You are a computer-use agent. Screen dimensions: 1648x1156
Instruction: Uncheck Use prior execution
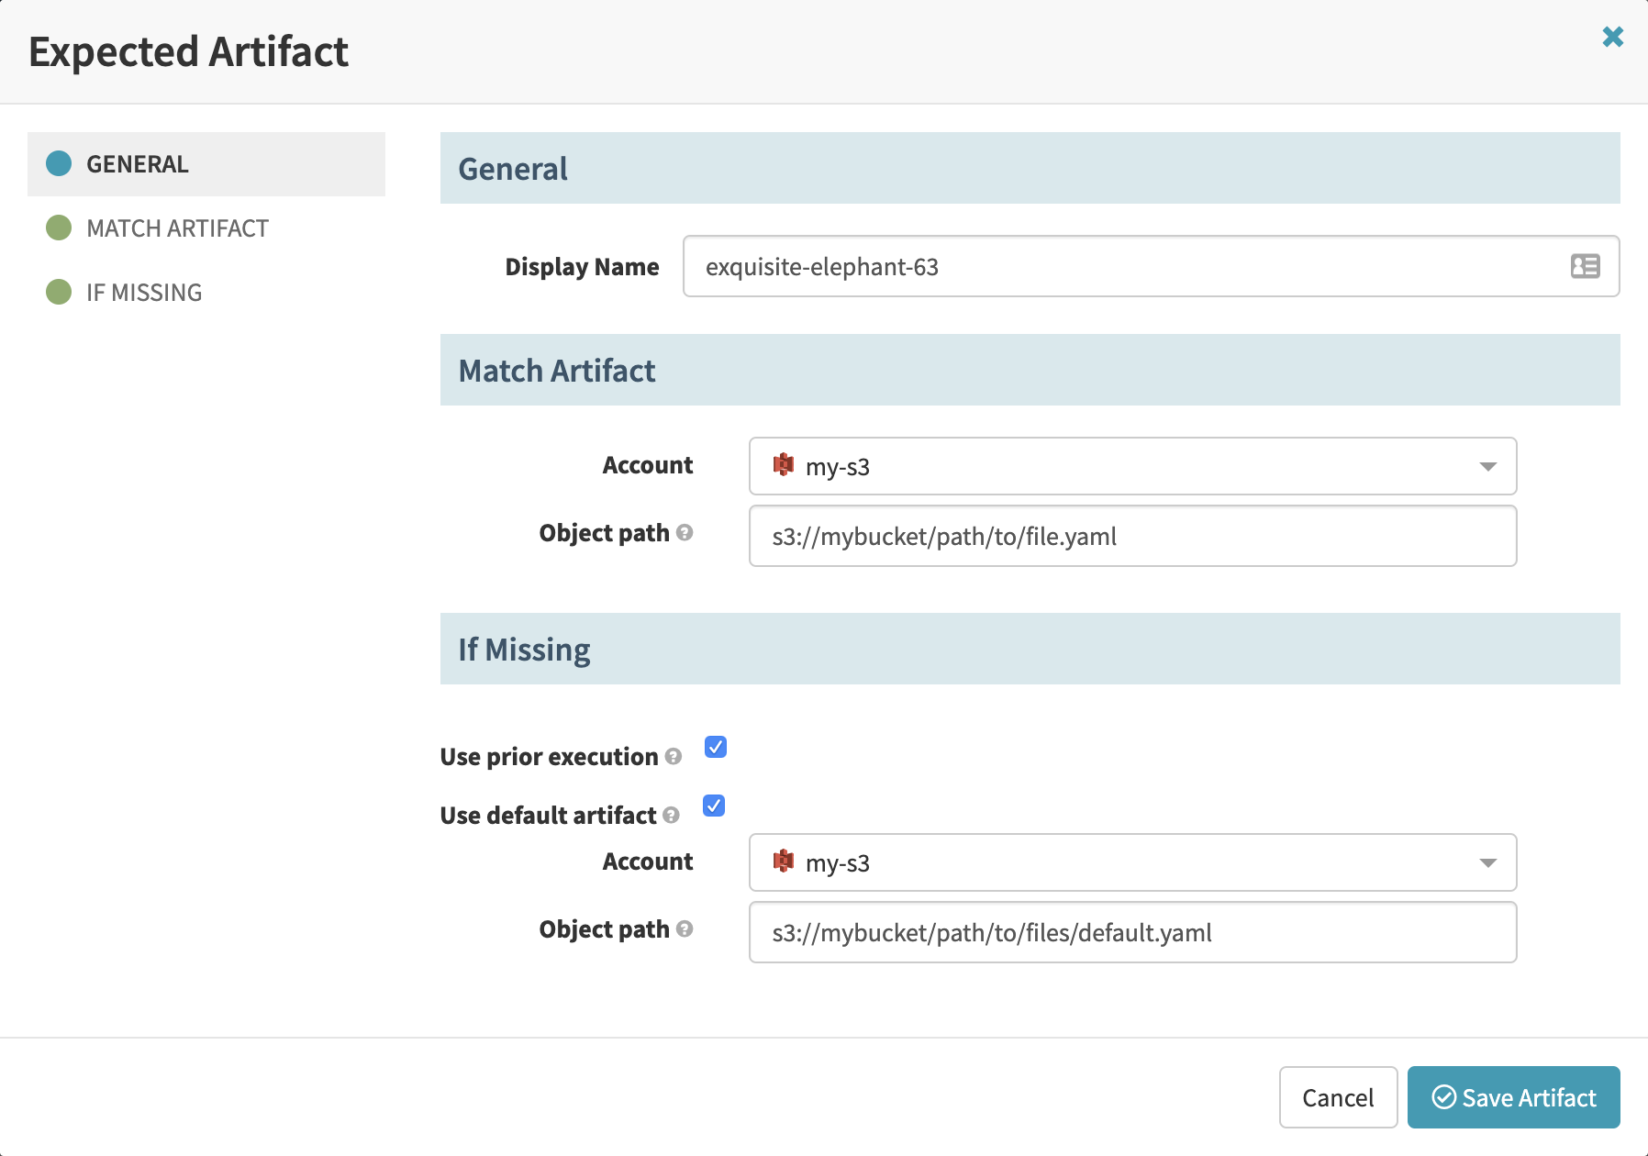point(715,747)
